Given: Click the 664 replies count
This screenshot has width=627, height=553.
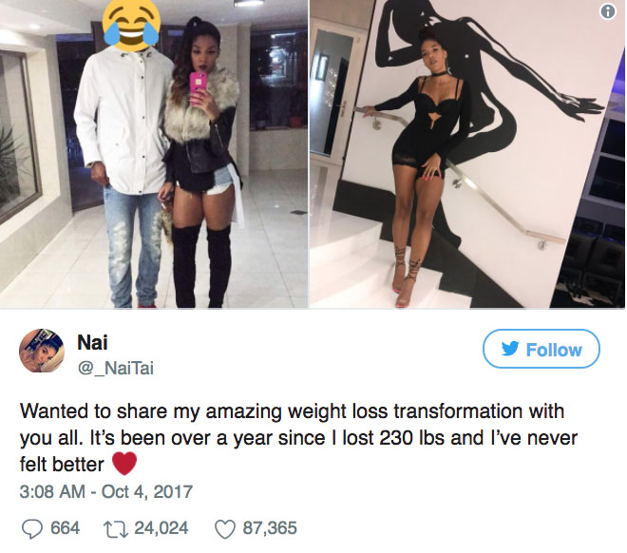Looking at the screenshot, I should pos(66,528).
